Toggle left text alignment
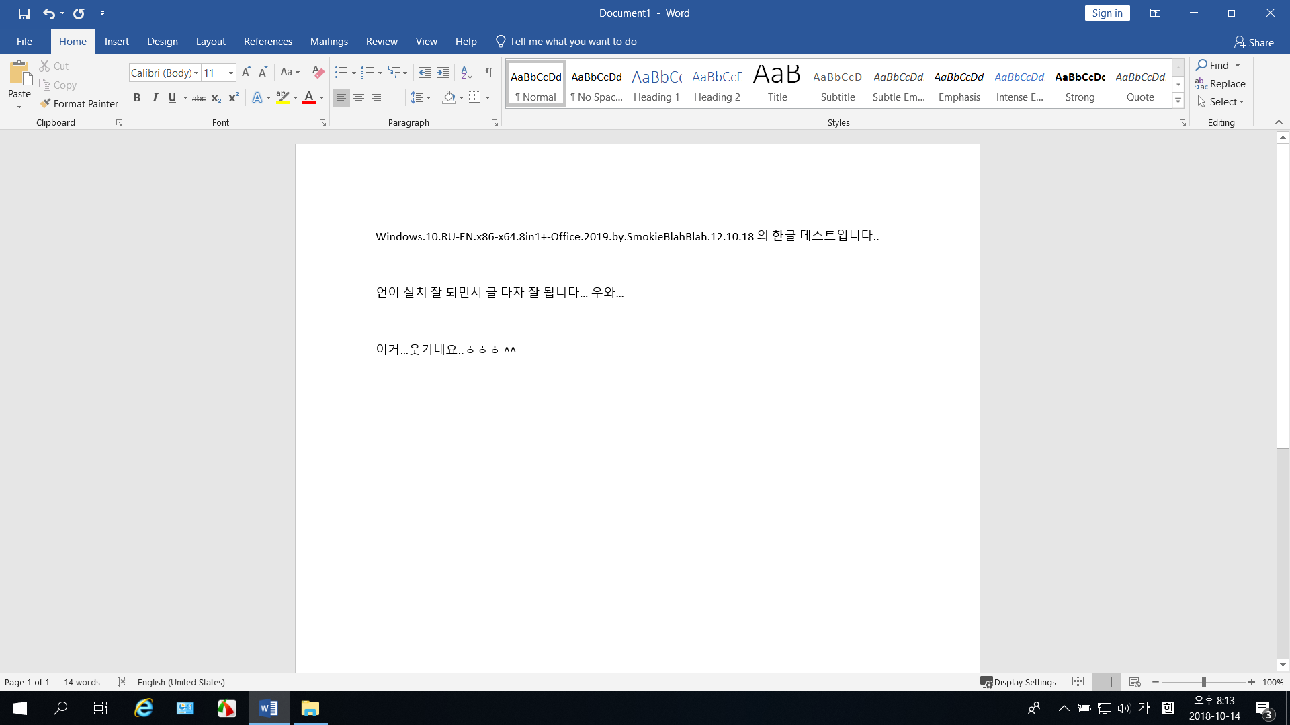The width and height of the screenshot is (1290, 725). [341, 98]
